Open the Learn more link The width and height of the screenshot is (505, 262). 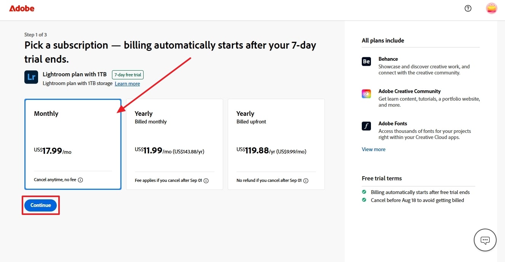(127, 84)
